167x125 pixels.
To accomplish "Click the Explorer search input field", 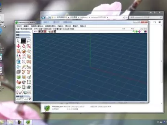I will pos(146,17).
